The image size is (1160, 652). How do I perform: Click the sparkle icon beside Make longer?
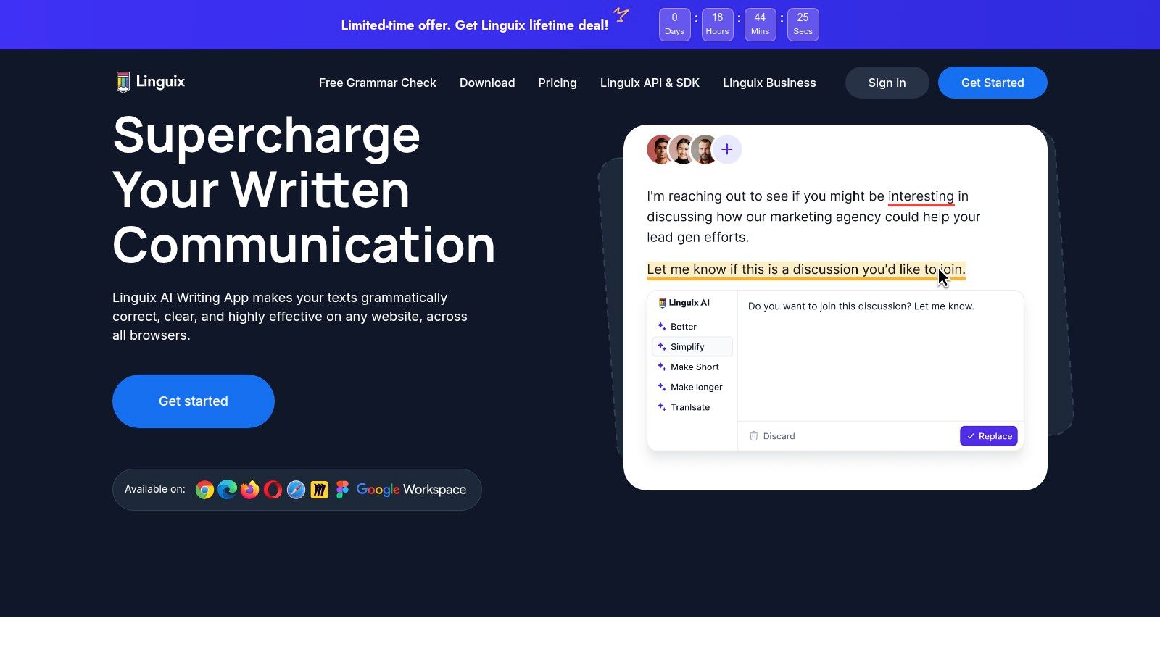[662, 387]
